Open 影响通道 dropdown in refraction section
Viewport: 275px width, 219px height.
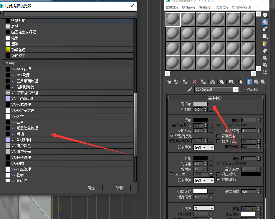(x=204, y=180)
